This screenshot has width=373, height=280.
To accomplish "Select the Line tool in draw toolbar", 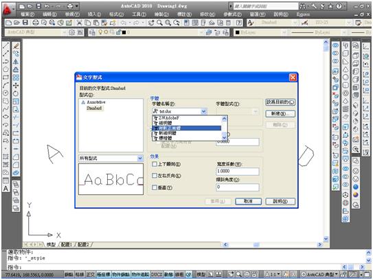I will 5,45.
